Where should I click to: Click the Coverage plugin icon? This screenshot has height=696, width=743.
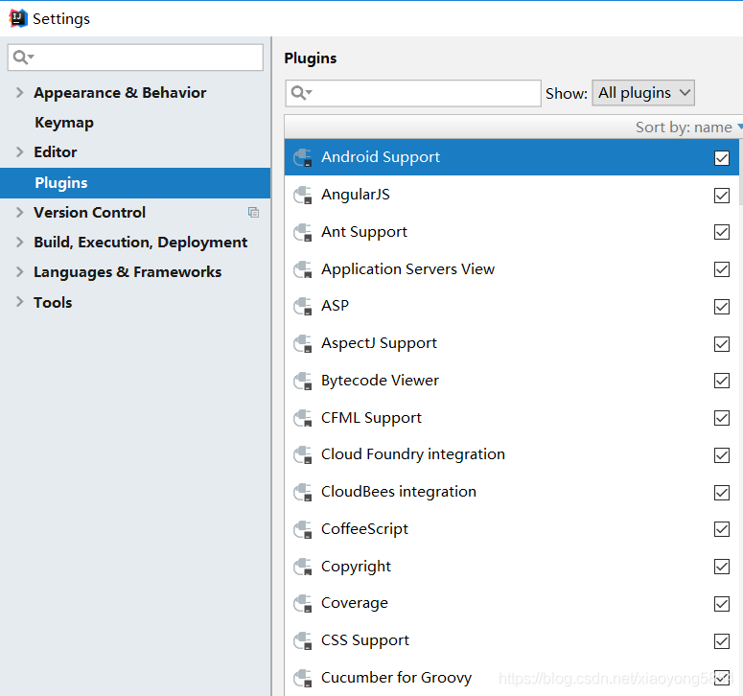303,604
